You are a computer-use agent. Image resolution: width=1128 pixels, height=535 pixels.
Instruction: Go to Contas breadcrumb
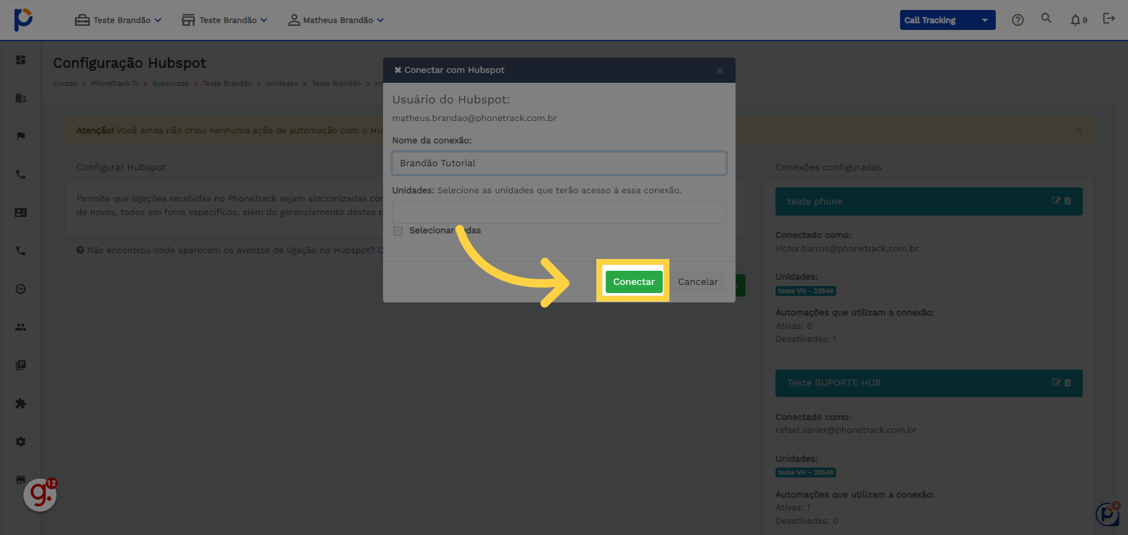pos(65,83)
